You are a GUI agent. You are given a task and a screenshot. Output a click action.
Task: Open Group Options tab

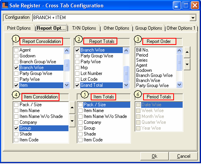[x=149, y=28]
